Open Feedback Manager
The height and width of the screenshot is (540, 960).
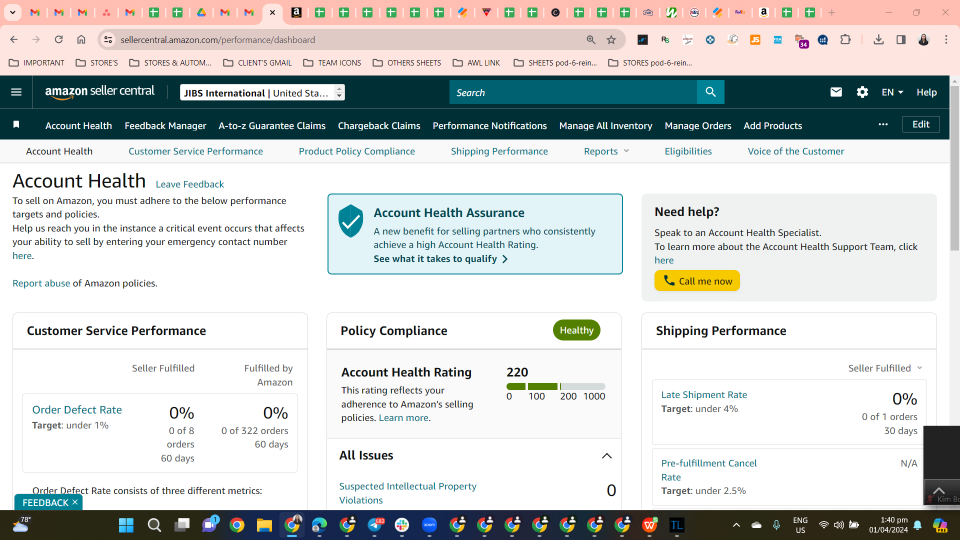coord(165,125)
